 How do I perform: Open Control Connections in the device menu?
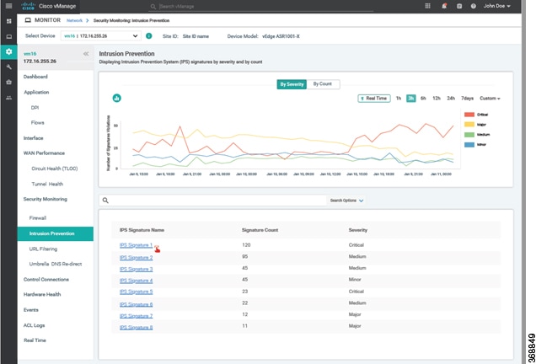[x=46, y=279]
